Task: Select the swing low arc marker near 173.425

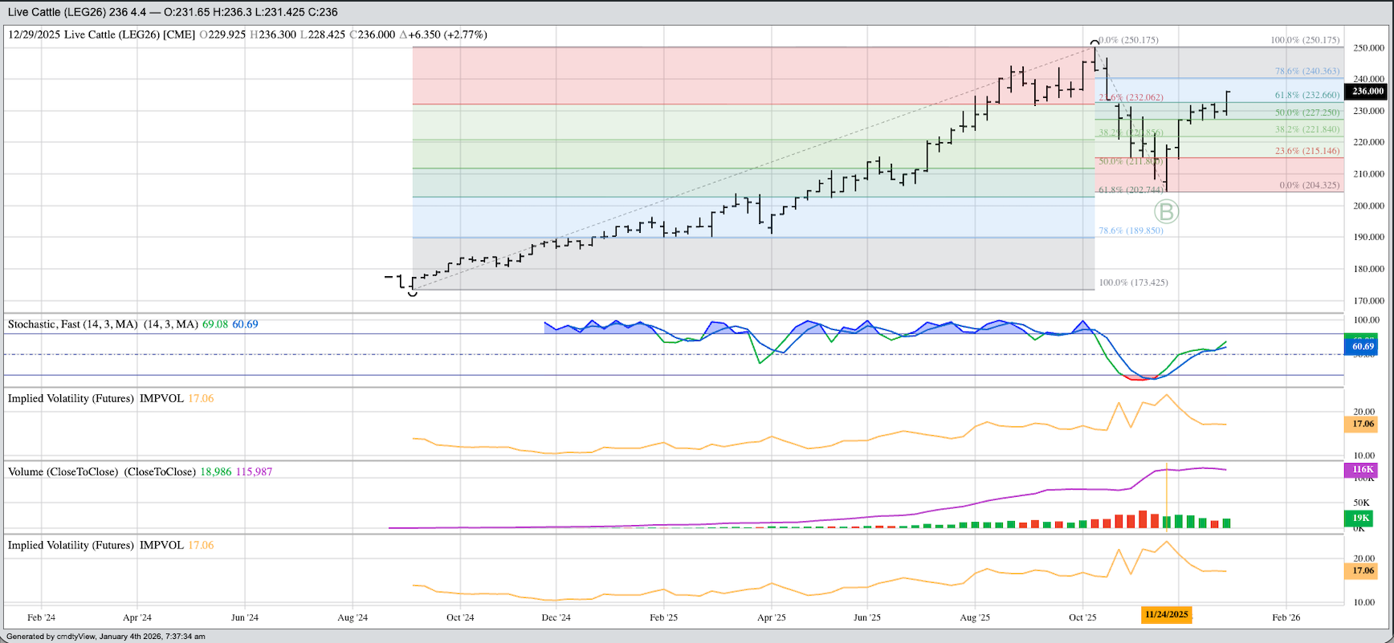Action: click(413, 293)
